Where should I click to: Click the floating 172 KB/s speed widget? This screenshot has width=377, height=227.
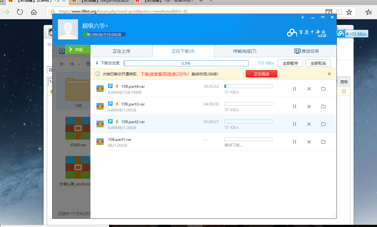[x=352, y=34]
